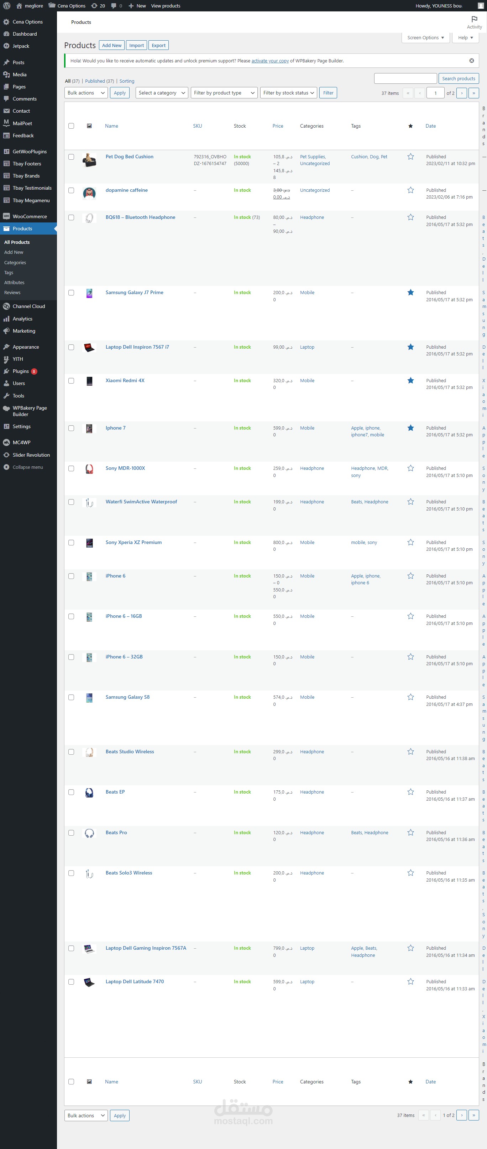Image resolution: width=487 pixels, height=1149 pixels.
Task: Click the Export button
Action: (x=159, y=46)
